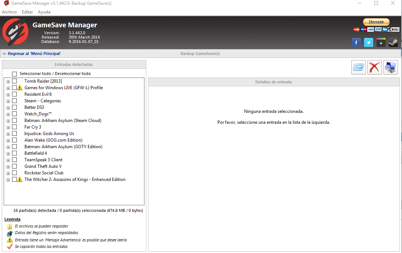The image size is (402, 253).
Task: Select the Far Cry 3 entry text
Action: [x=33, y=127]
